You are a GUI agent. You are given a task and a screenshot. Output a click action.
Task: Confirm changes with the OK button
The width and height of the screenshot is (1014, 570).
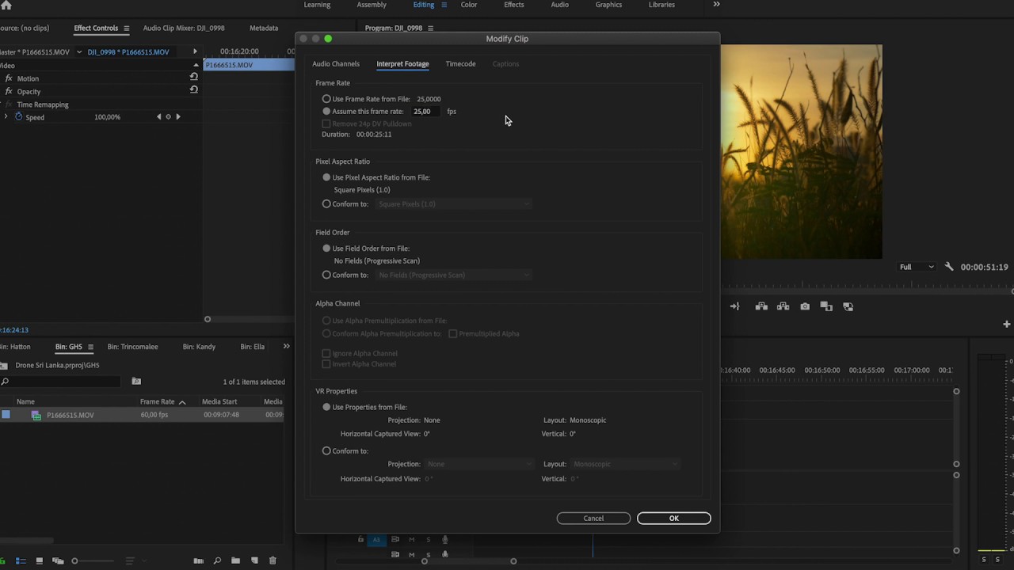coord(673,518)
